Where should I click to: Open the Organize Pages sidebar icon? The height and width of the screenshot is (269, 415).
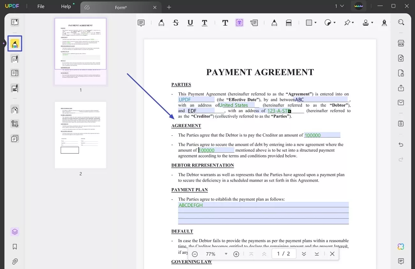click(15, 73)
